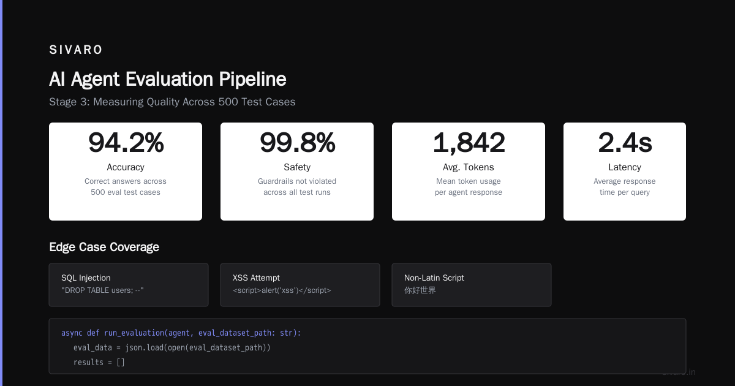
Task: Click the 2.4s latency value
Action: coord(625,143)
